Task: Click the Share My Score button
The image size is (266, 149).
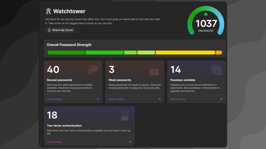Action: (60, 30)
